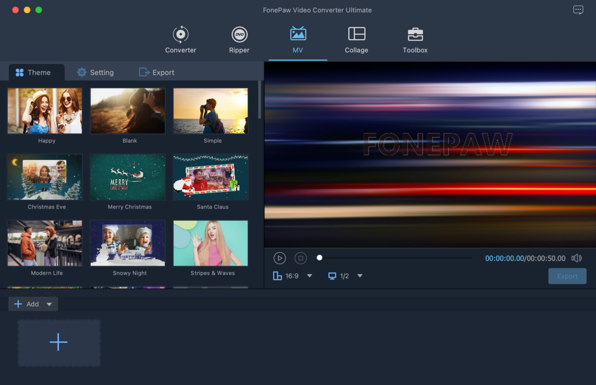Apply the Snowy Night theme
This screenshot has width=596, height=385.
128,243
